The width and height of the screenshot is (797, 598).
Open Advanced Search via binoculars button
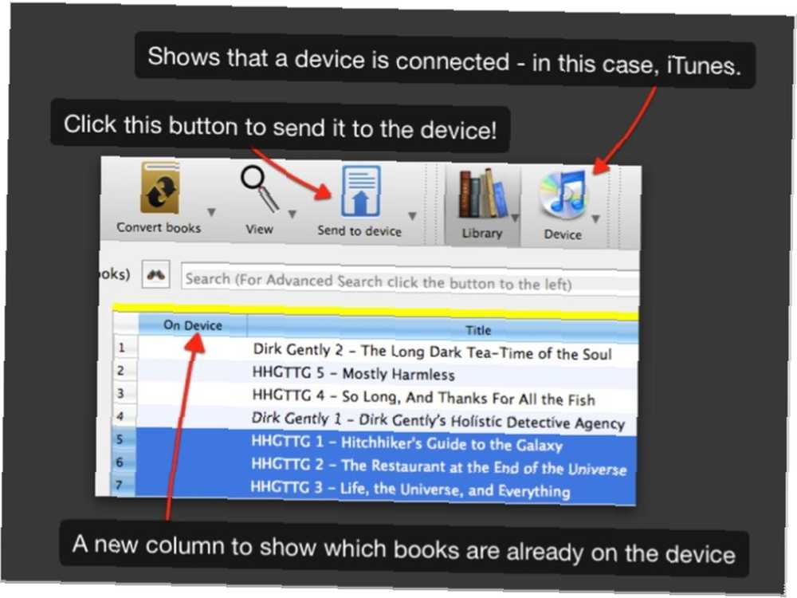point(155,275)
